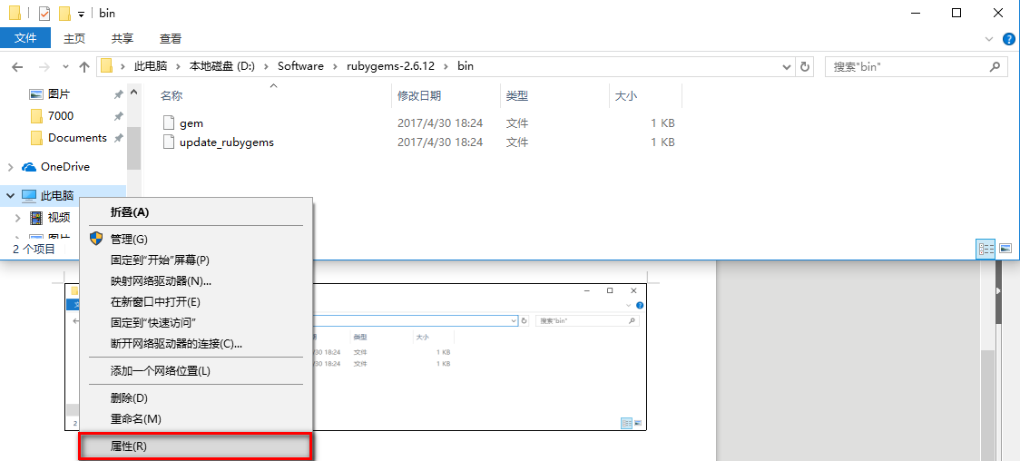Viewport: 1020px width, 461px height.
Task: Open the 文件 ribbon tab
Action: [25, 38]
